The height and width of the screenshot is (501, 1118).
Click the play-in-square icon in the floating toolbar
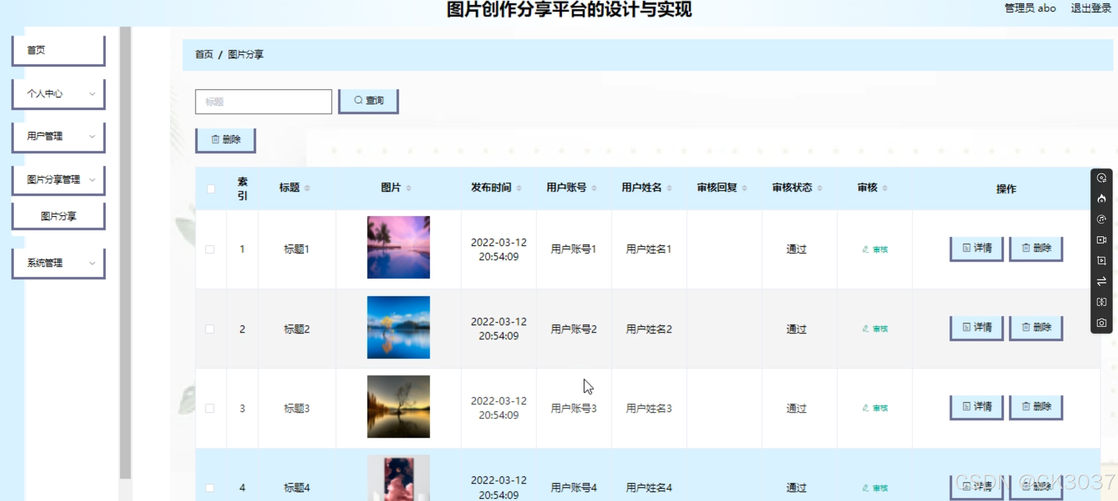(1101, 261)
